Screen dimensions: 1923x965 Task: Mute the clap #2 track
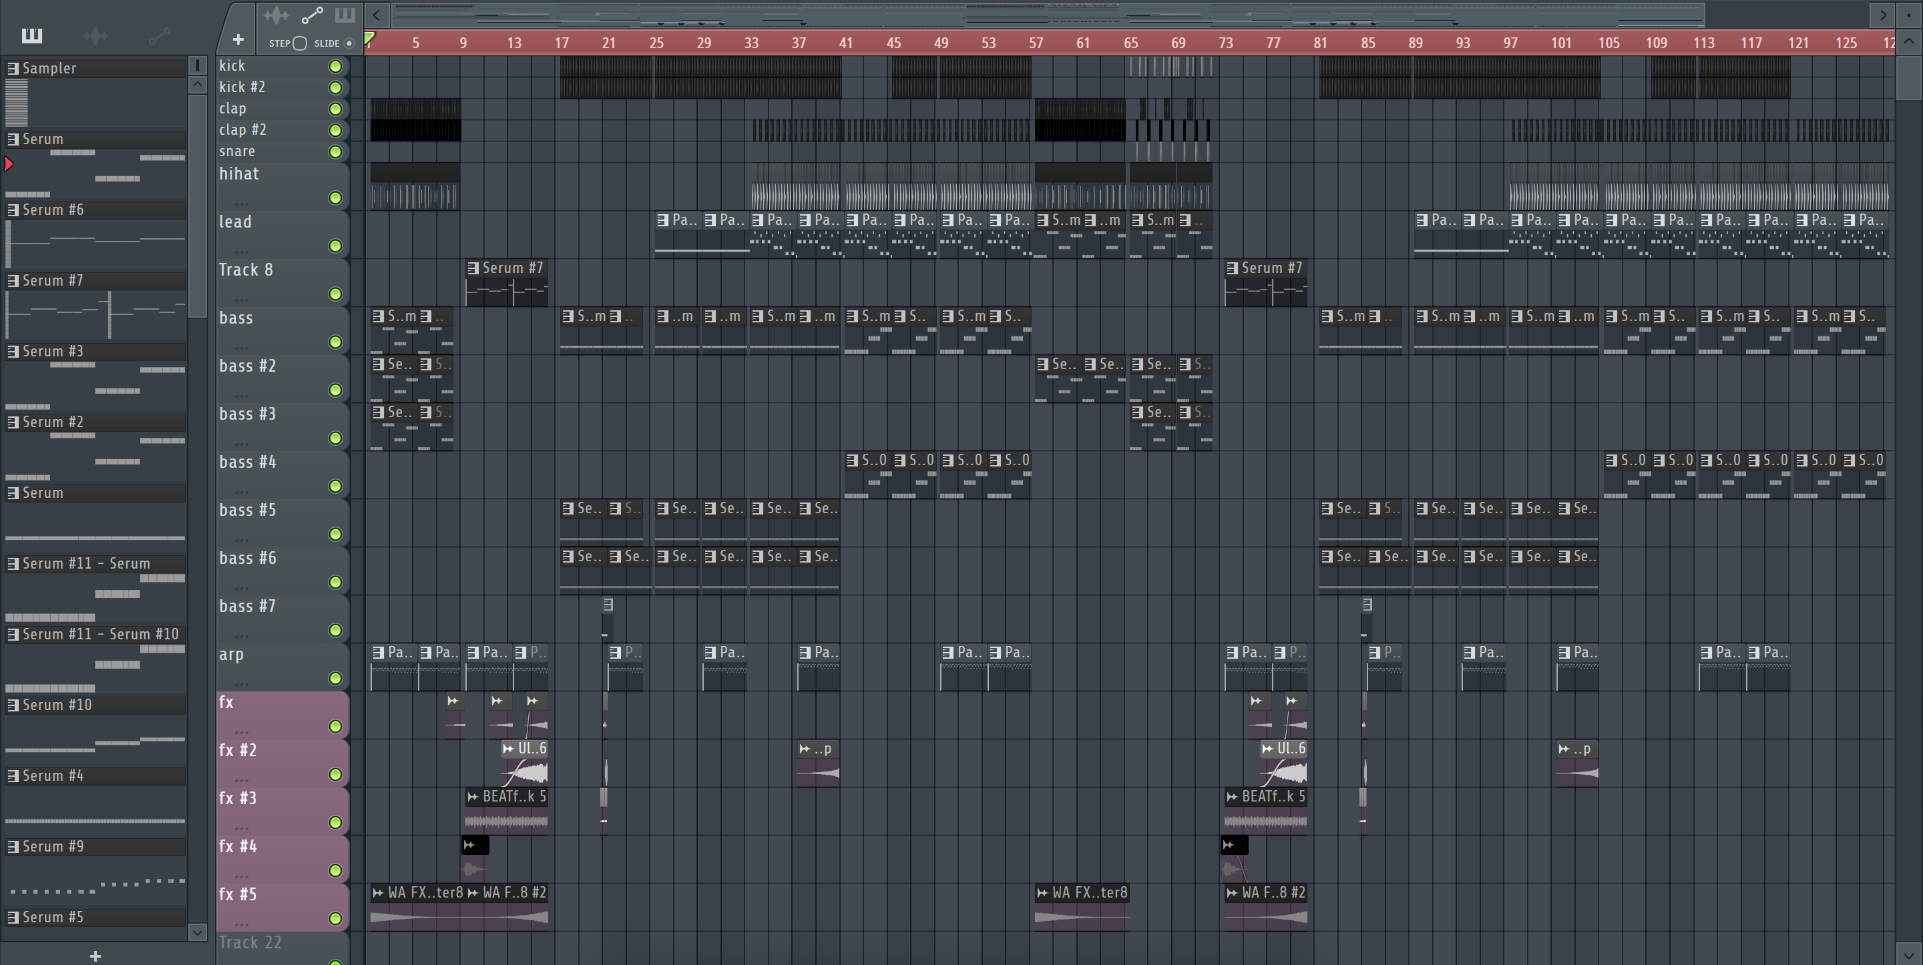click(x=336, y=131)
